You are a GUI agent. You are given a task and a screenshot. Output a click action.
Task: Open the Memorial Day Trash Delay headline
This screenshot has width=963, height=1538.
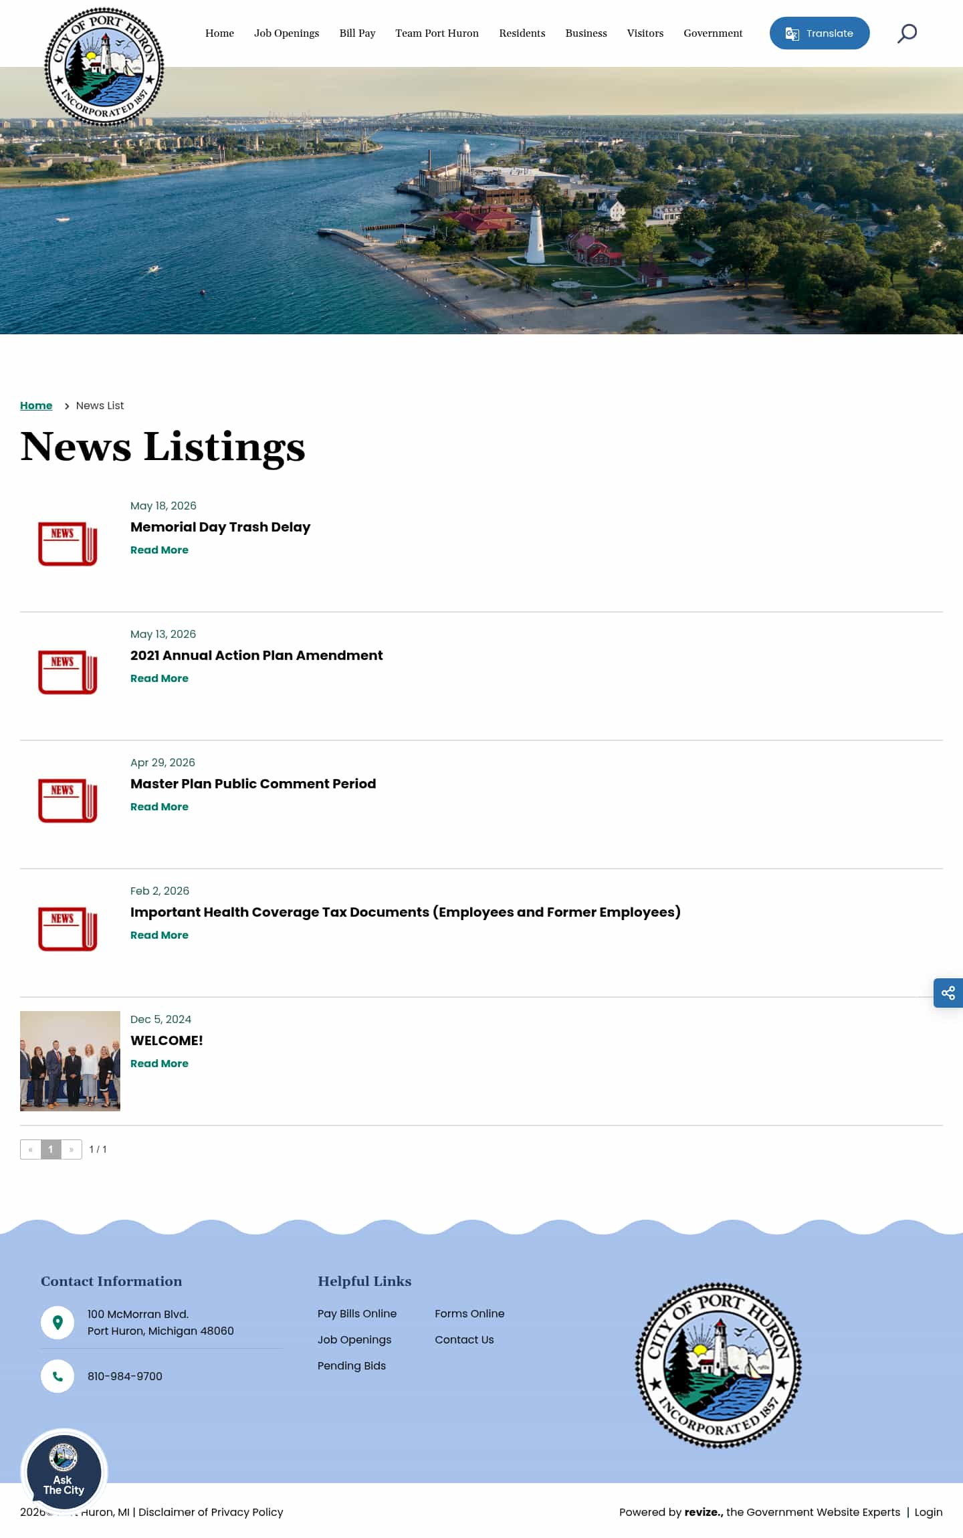click(220, 527)
